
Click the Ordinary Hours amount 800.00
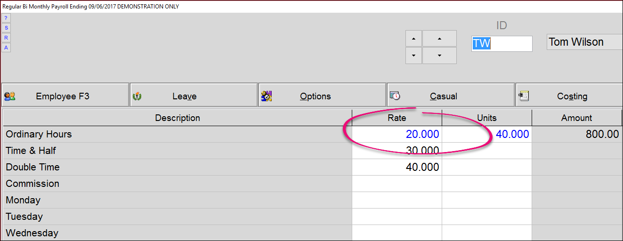pos(577,134)
